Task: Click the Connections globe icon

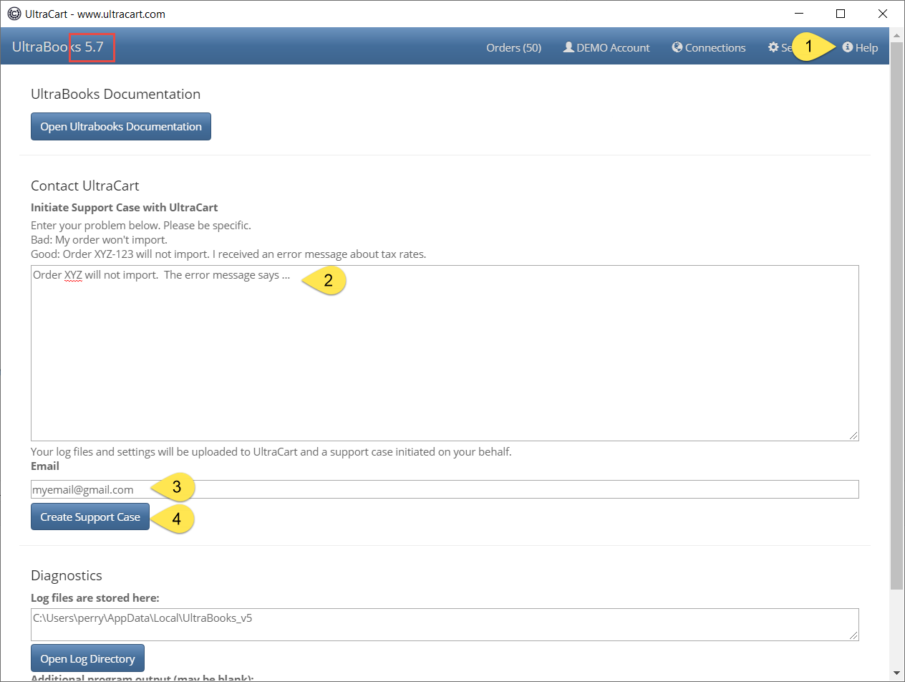Action: tap(677, 47)
